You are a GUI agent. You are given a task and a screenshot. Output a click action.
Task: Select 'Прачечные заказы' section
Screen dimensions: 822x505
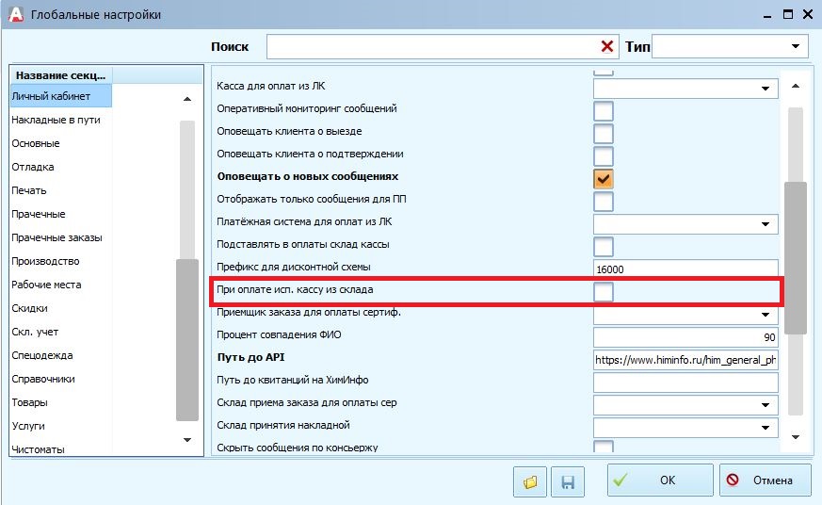point(56,238)
